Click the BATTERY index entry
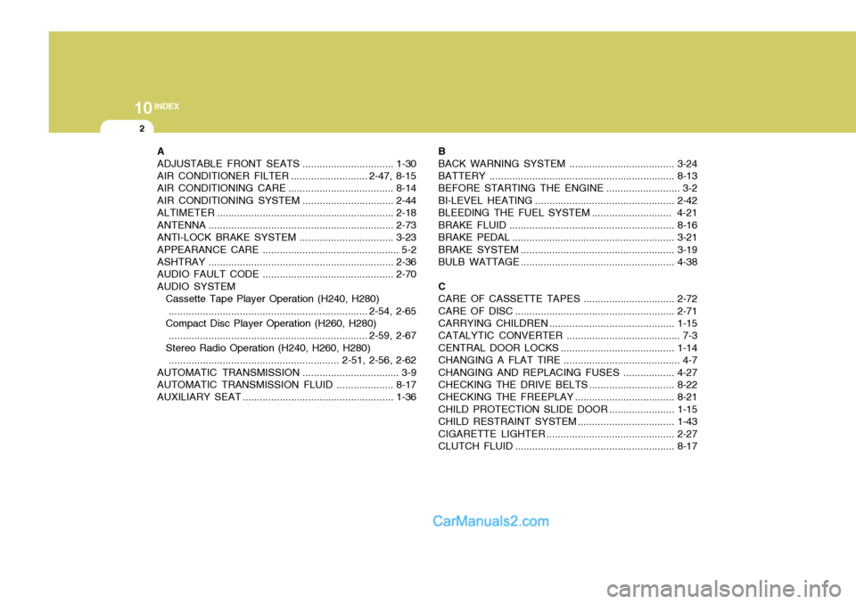Image resolution: width=856 pixels, height=604 pixels. click(568, 175)
